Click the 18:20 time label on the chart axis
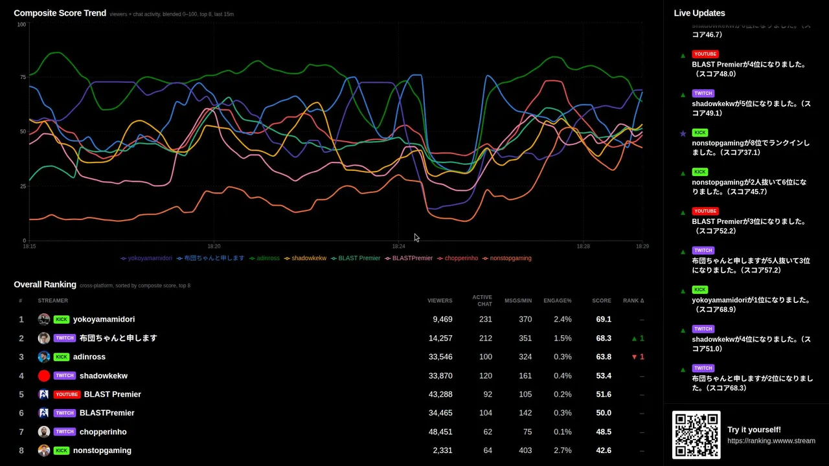 point(214,247)
